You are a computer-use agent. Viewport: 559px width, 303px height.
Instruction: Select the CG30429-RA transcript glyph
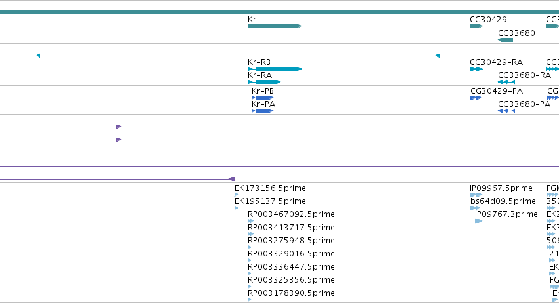(476, 69)
